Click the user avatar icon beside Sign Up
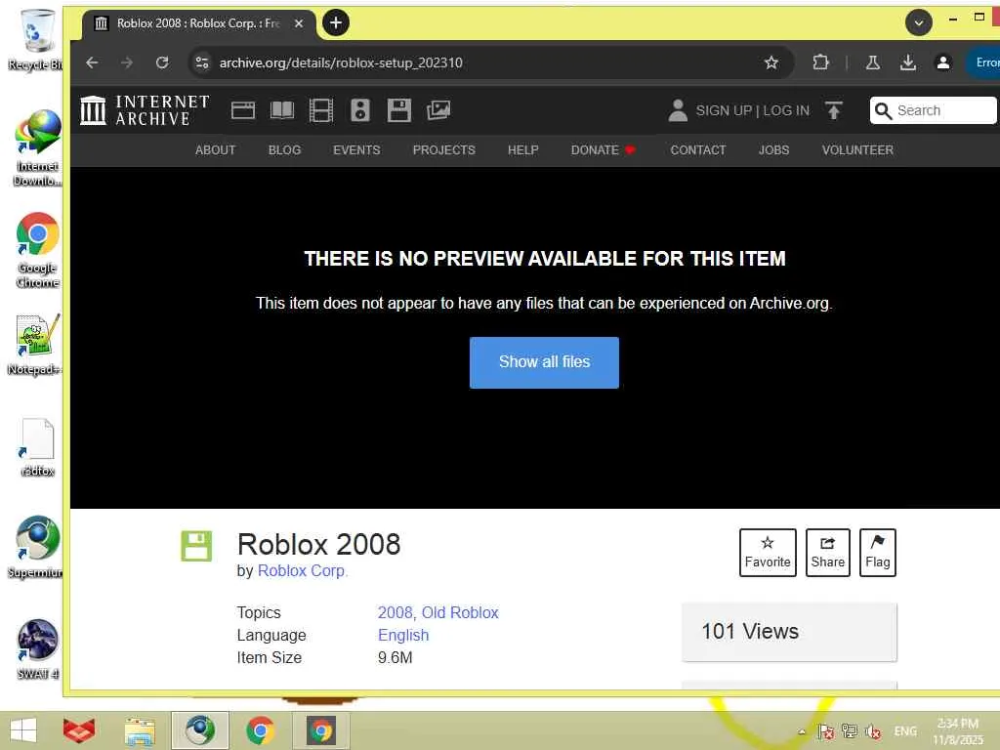This screenshot has height=750, width=1000. point(678,110)
